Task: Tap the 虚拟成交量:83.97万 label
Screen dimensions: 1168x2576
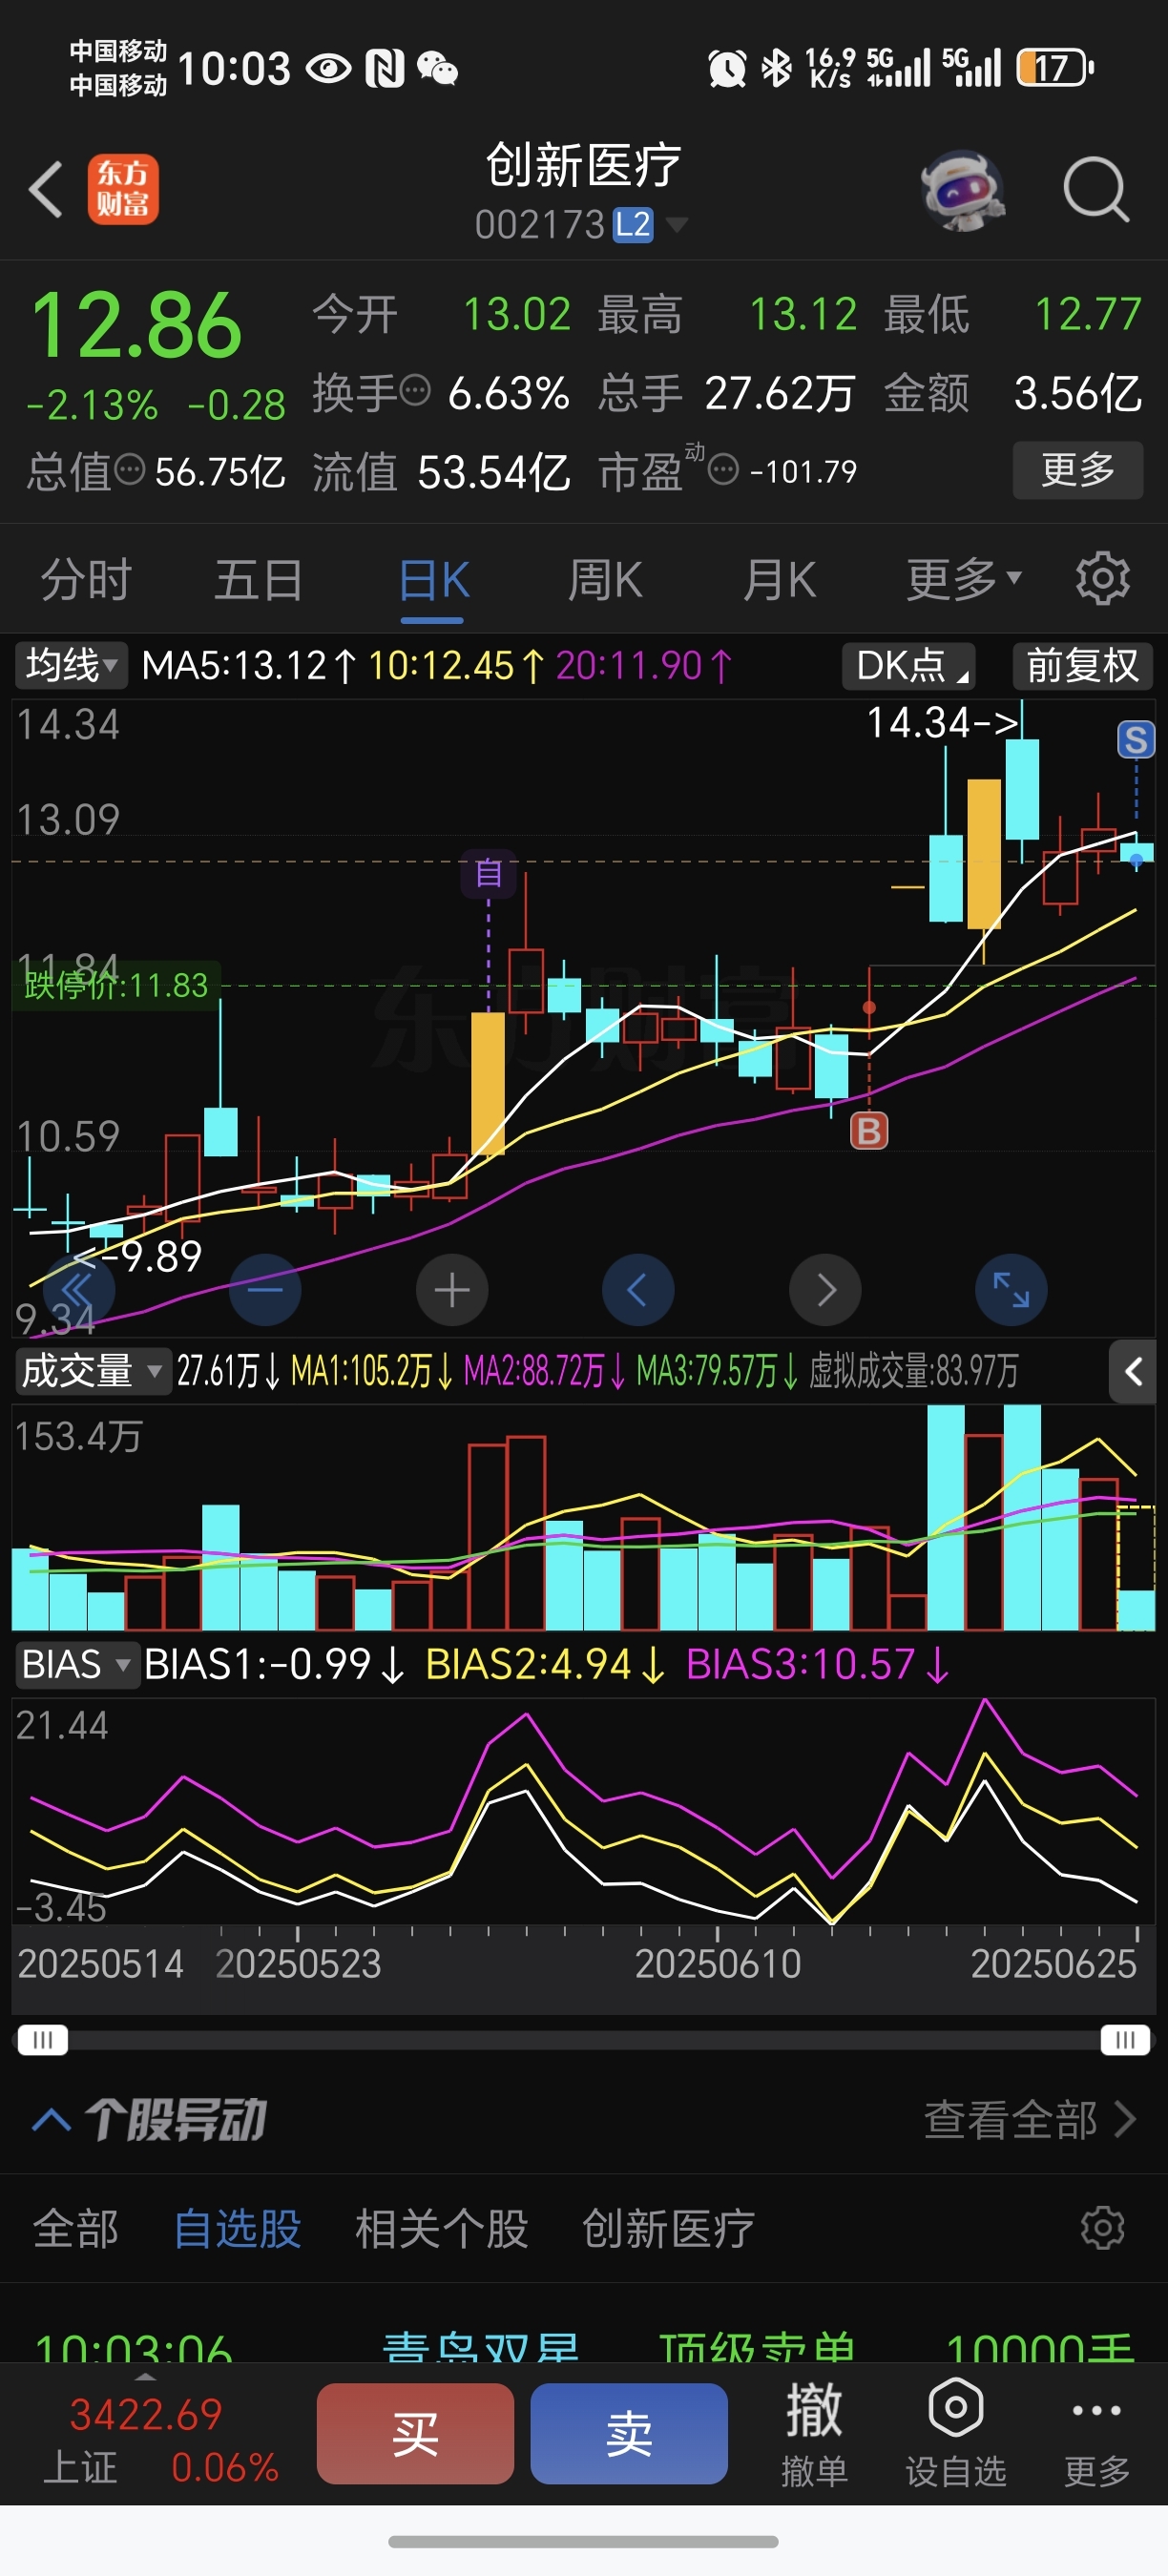Action: [x=913, y=1371]
